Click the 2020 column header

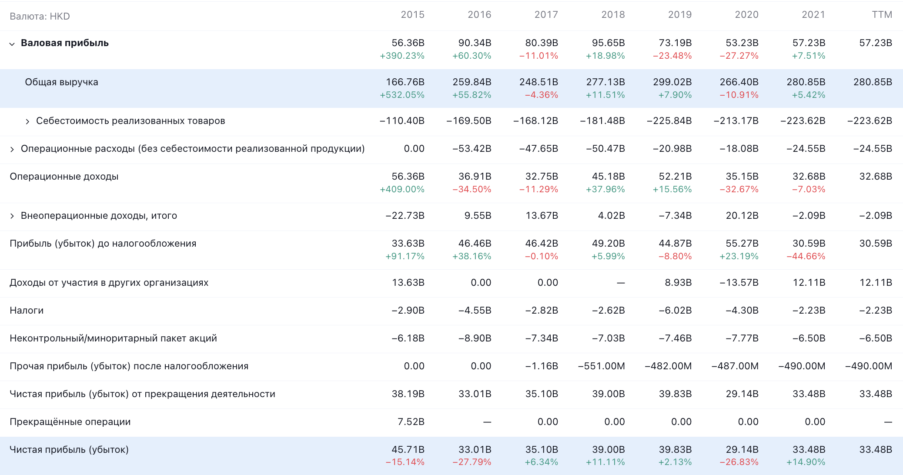pyautogui.click(x=746, y=15)
